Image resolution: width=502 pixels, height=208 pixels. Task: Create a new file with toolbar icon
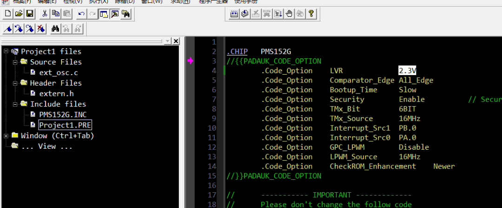8,14
